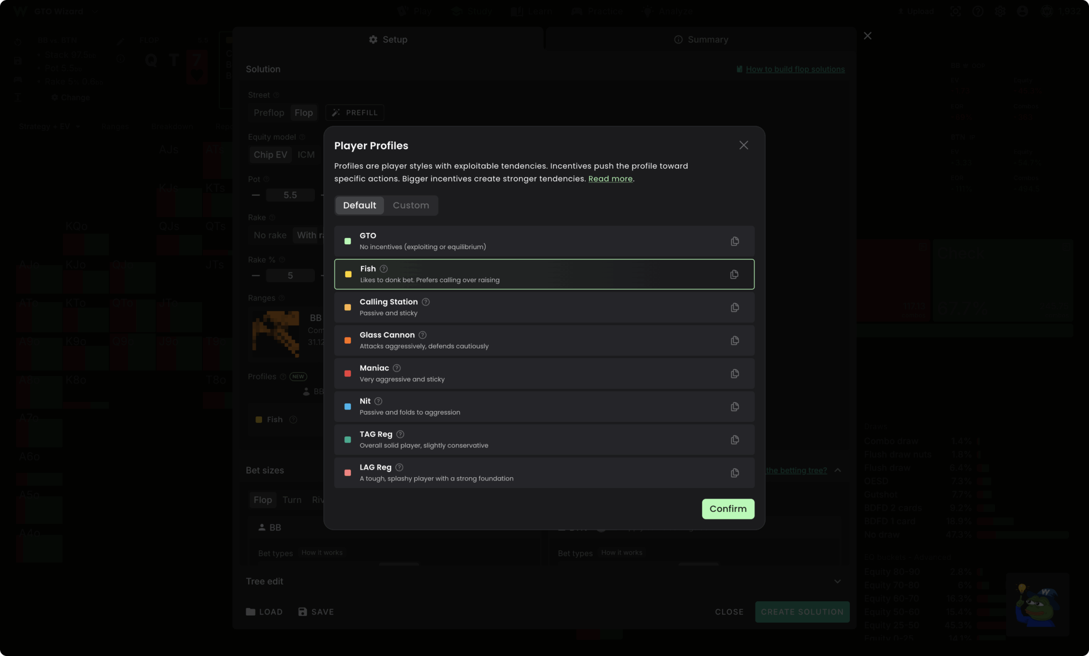1089x656 pixels.
Task: Click the Nit blue color swatch
Action: click(348, 407)
